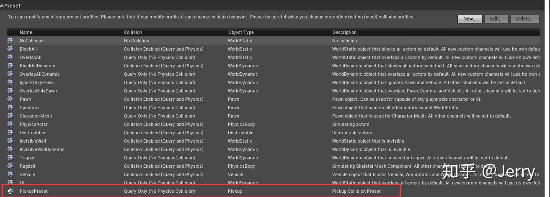
Task: Select the NoCollision preset name
Action: (x=31, y=41)
